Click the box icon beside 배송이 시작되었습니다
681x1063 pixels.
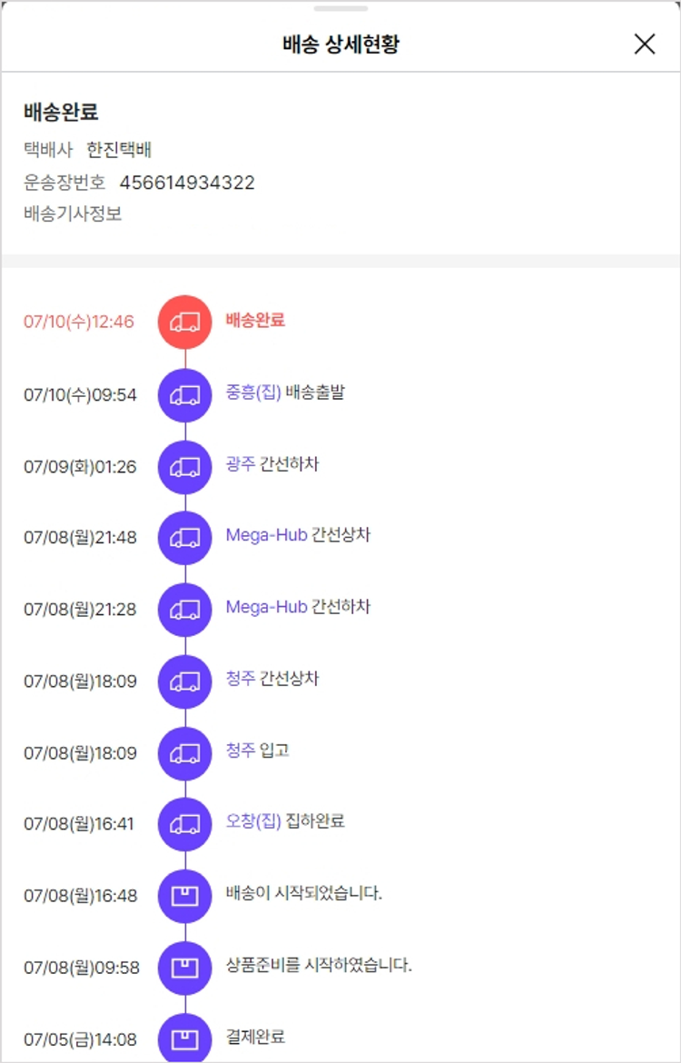click(x=185, y=895)
